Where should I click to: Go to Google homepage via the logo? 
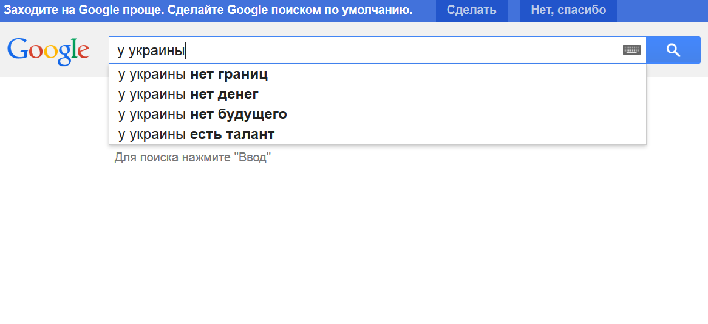[x=48, y=51]
